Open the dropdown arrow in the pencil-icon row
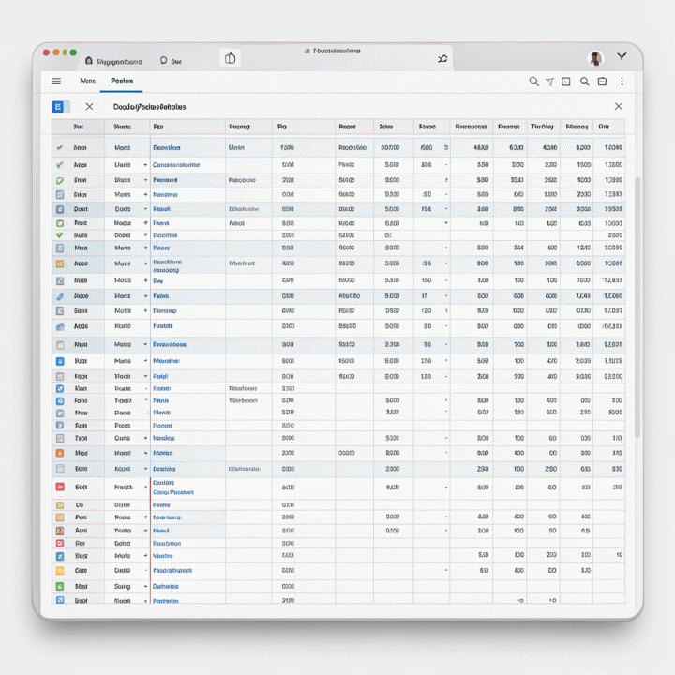This screenshot has width=675, height=675. coord(145,296)
